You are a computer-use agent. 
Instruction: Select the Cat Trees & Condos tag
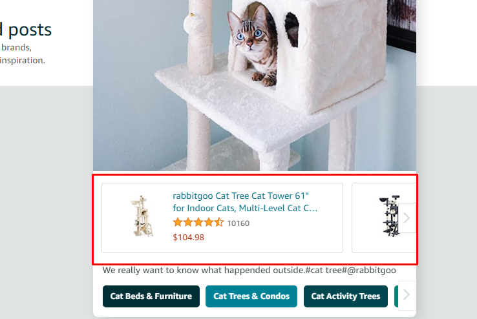(x=251, y=296)
